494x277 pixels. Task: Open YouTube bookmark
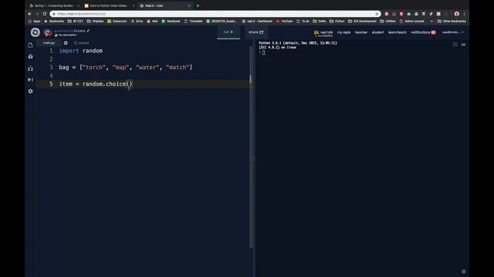click(285, 22)
